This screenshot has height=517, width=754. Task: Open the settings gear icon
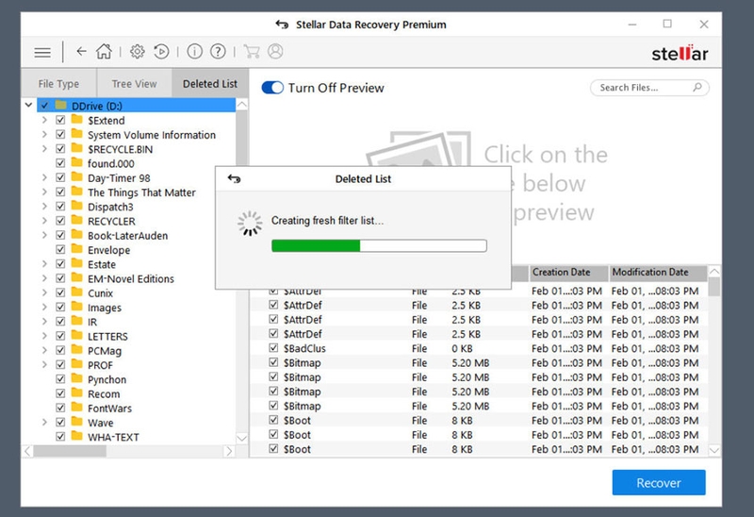point(138,52)
